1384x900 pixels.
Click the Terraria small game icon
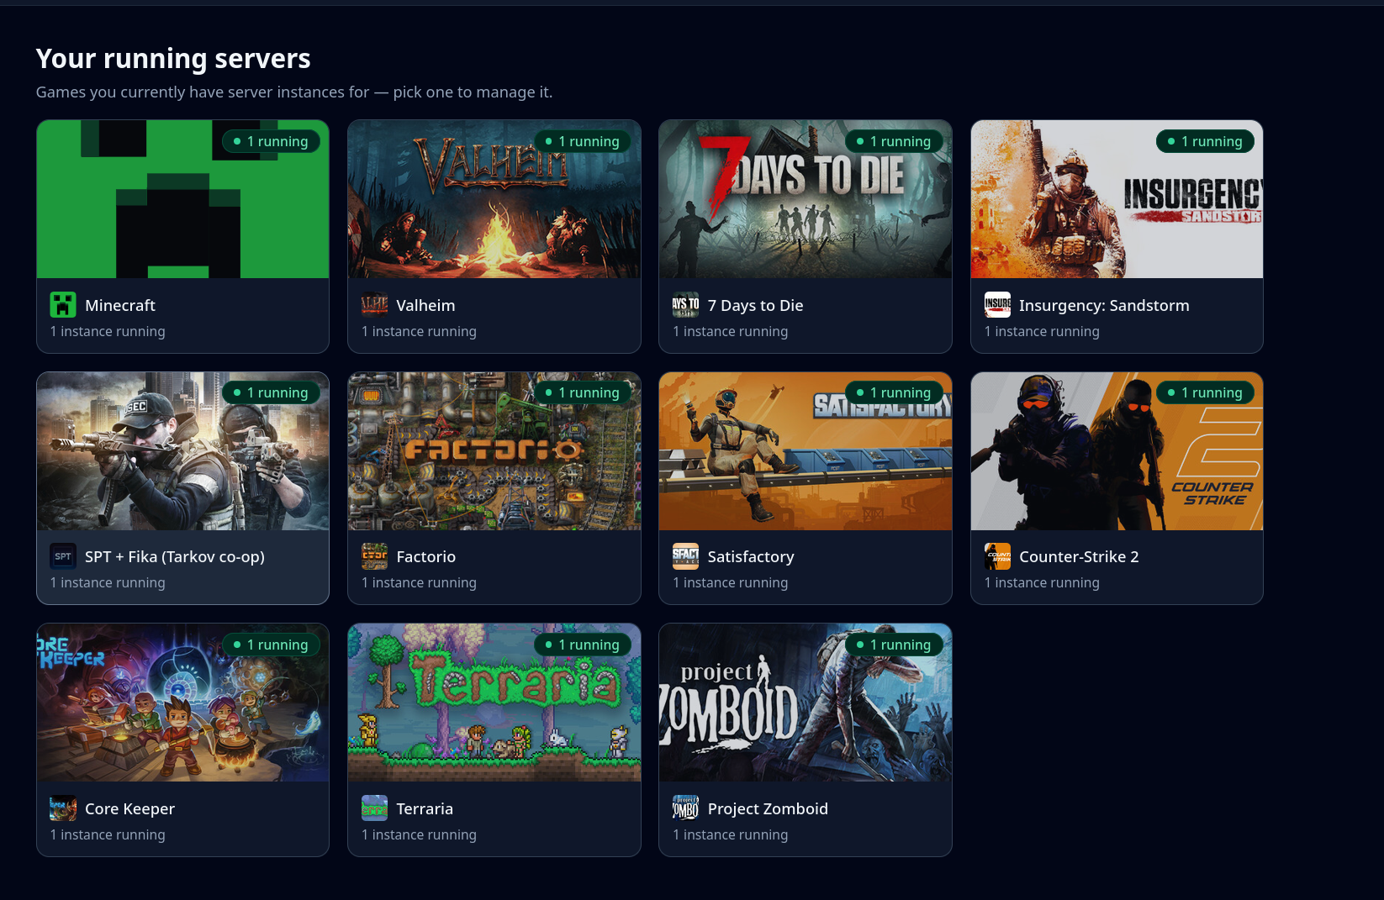tap(374, 808)
